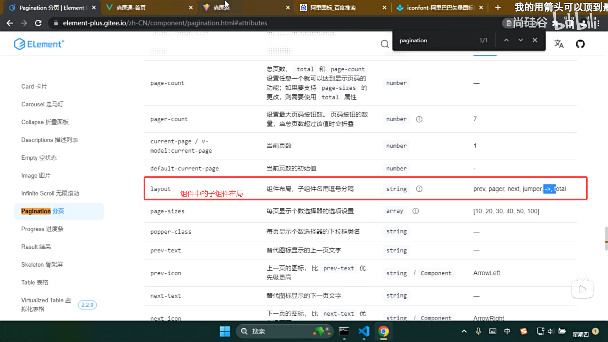Viewport: 608px width, 342px height.
Task: Mute system volume from the tray
Action: point(550,331)
